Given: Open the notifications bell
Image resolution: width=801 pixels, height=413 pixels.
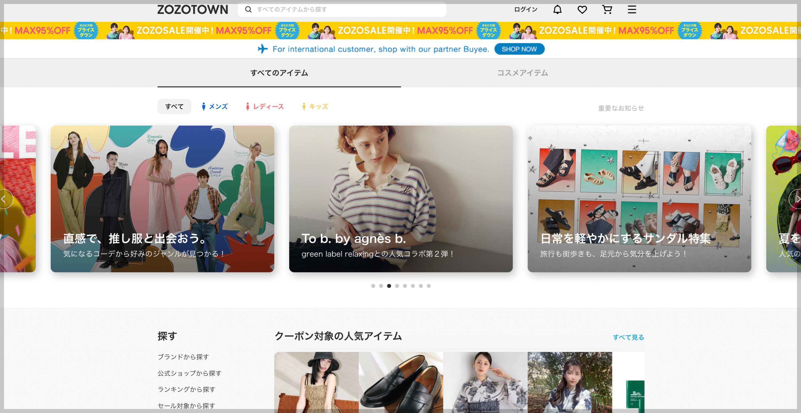Looking at the screenshot, I should [557, 10].
